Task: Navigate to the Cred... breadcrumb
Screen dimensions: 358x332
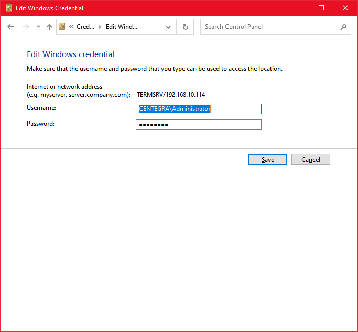Action: [85, 27]
